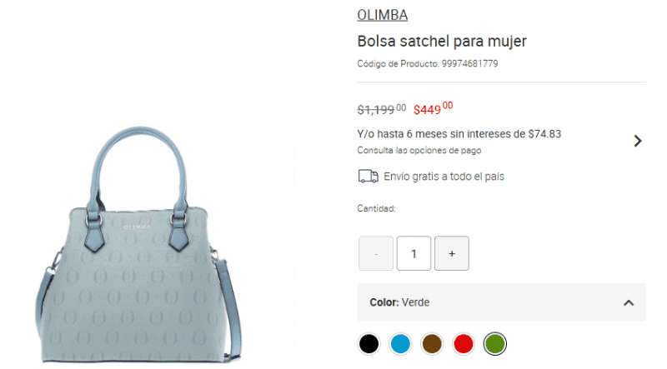Image resolution: width=667 pixels, height=369 pixels.
Task: Open 'Consulta las opciones de pago' link
Action: (x=419, y=151)
